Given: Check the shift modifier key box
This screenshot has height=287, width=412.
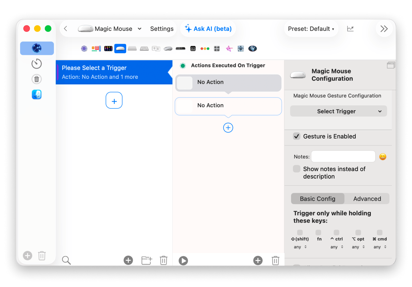Looking at the screenshot, I should (x=300, y=232).
